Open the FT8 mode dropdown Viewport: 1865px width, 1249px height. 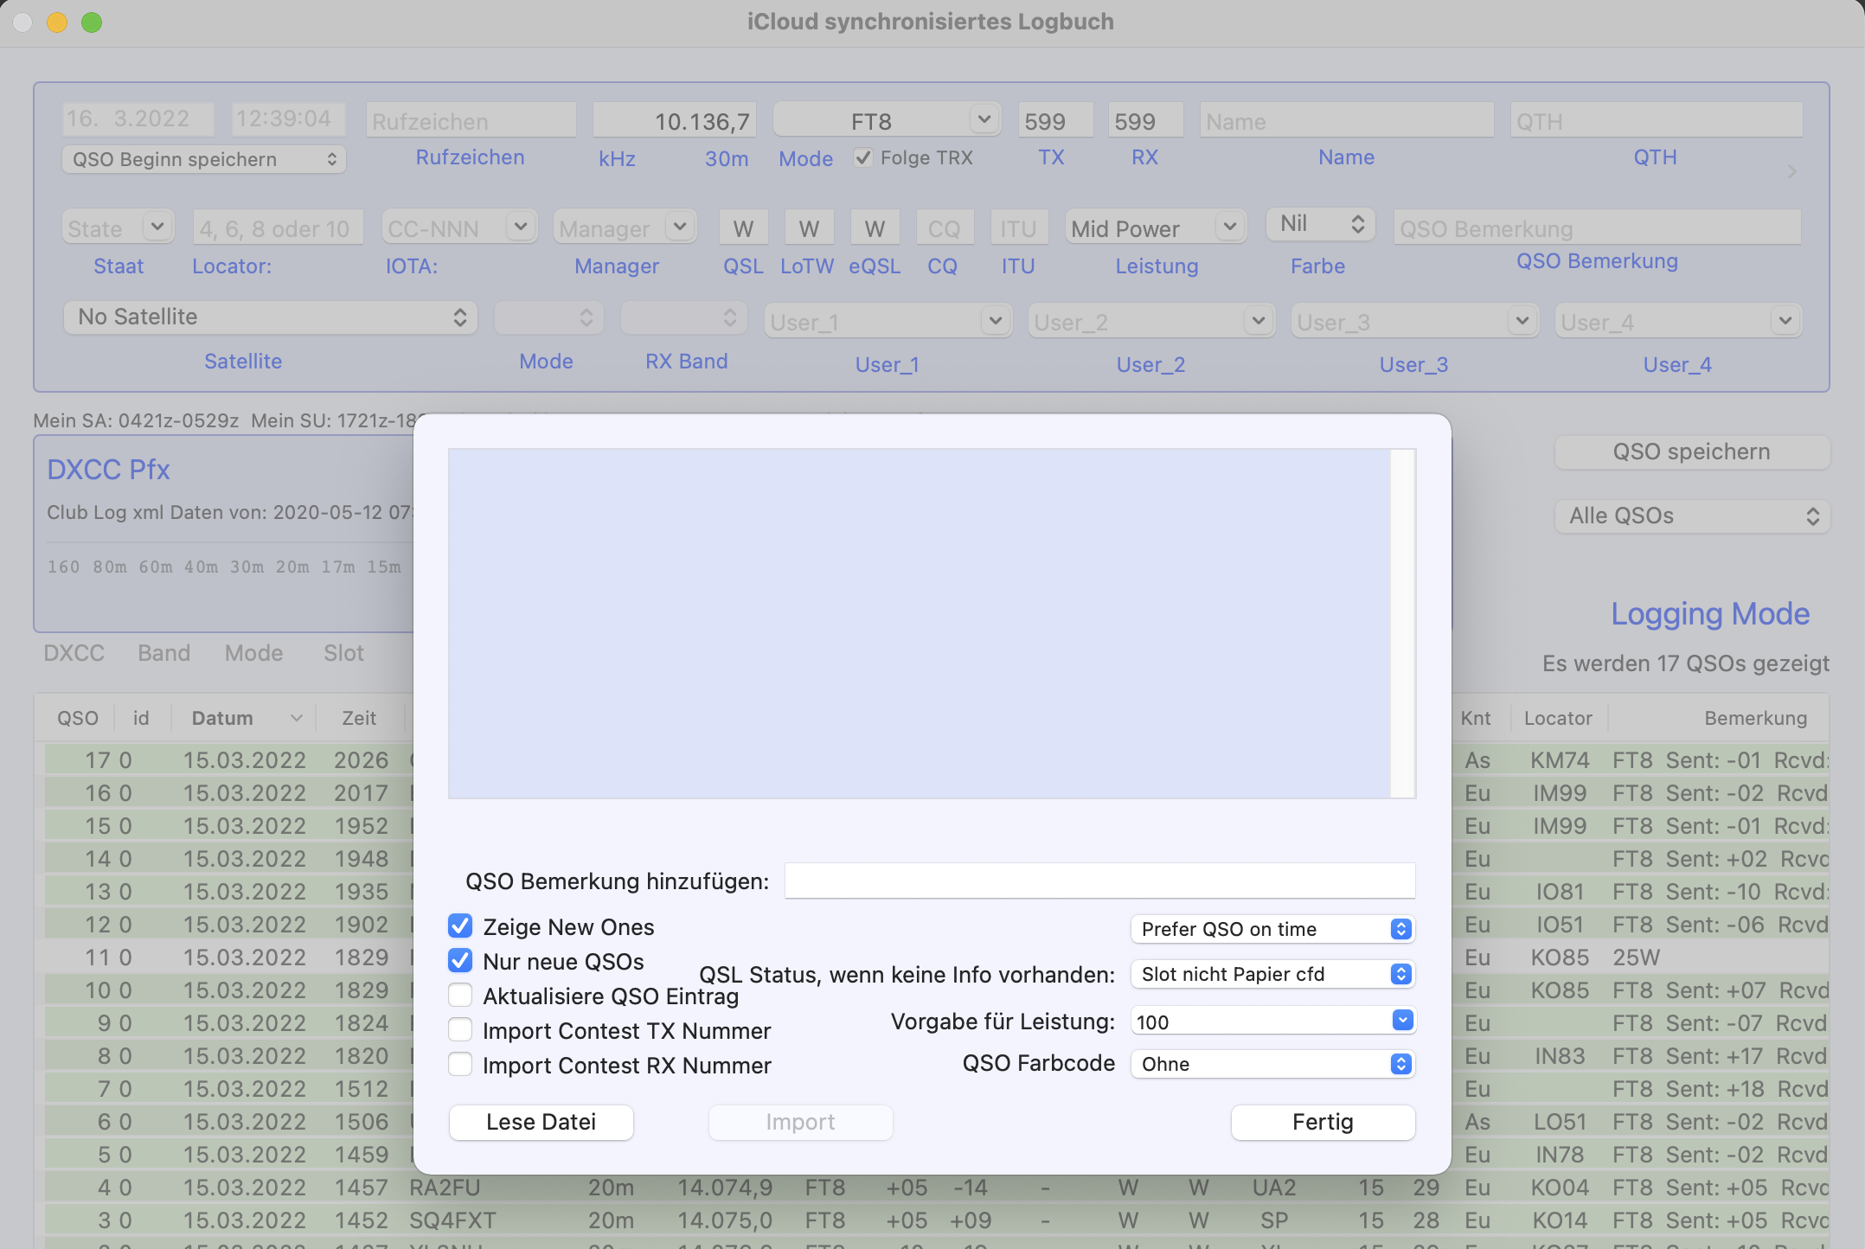click(984, 119)
